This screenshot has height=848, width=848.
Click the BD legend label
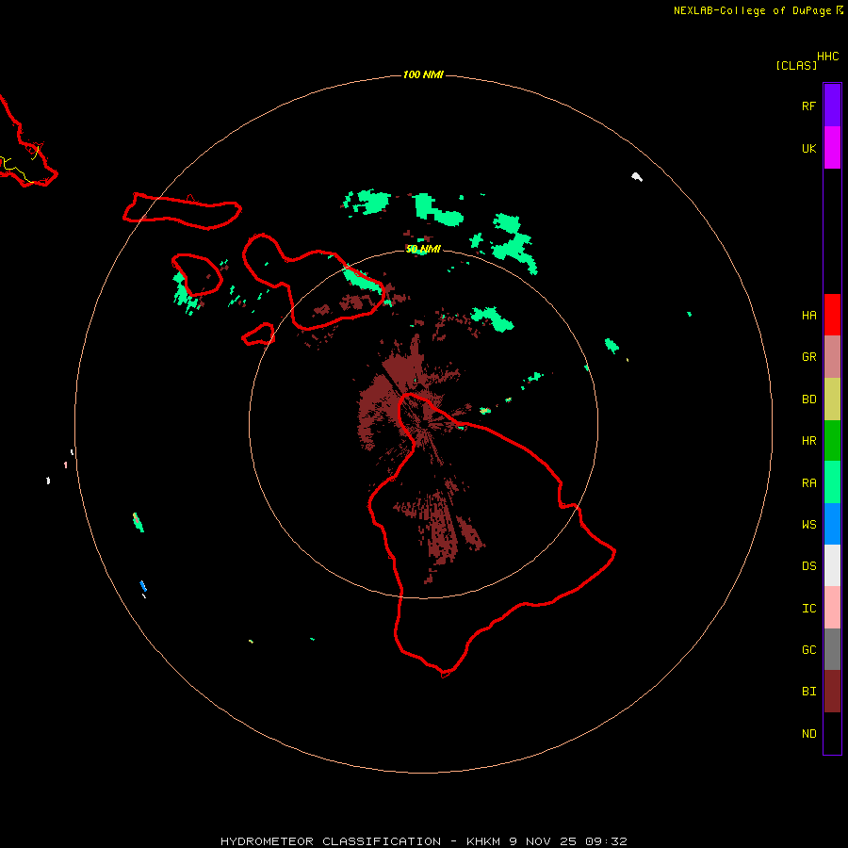pos(808,400)
